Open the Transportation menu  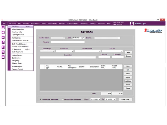pos(72,23)
